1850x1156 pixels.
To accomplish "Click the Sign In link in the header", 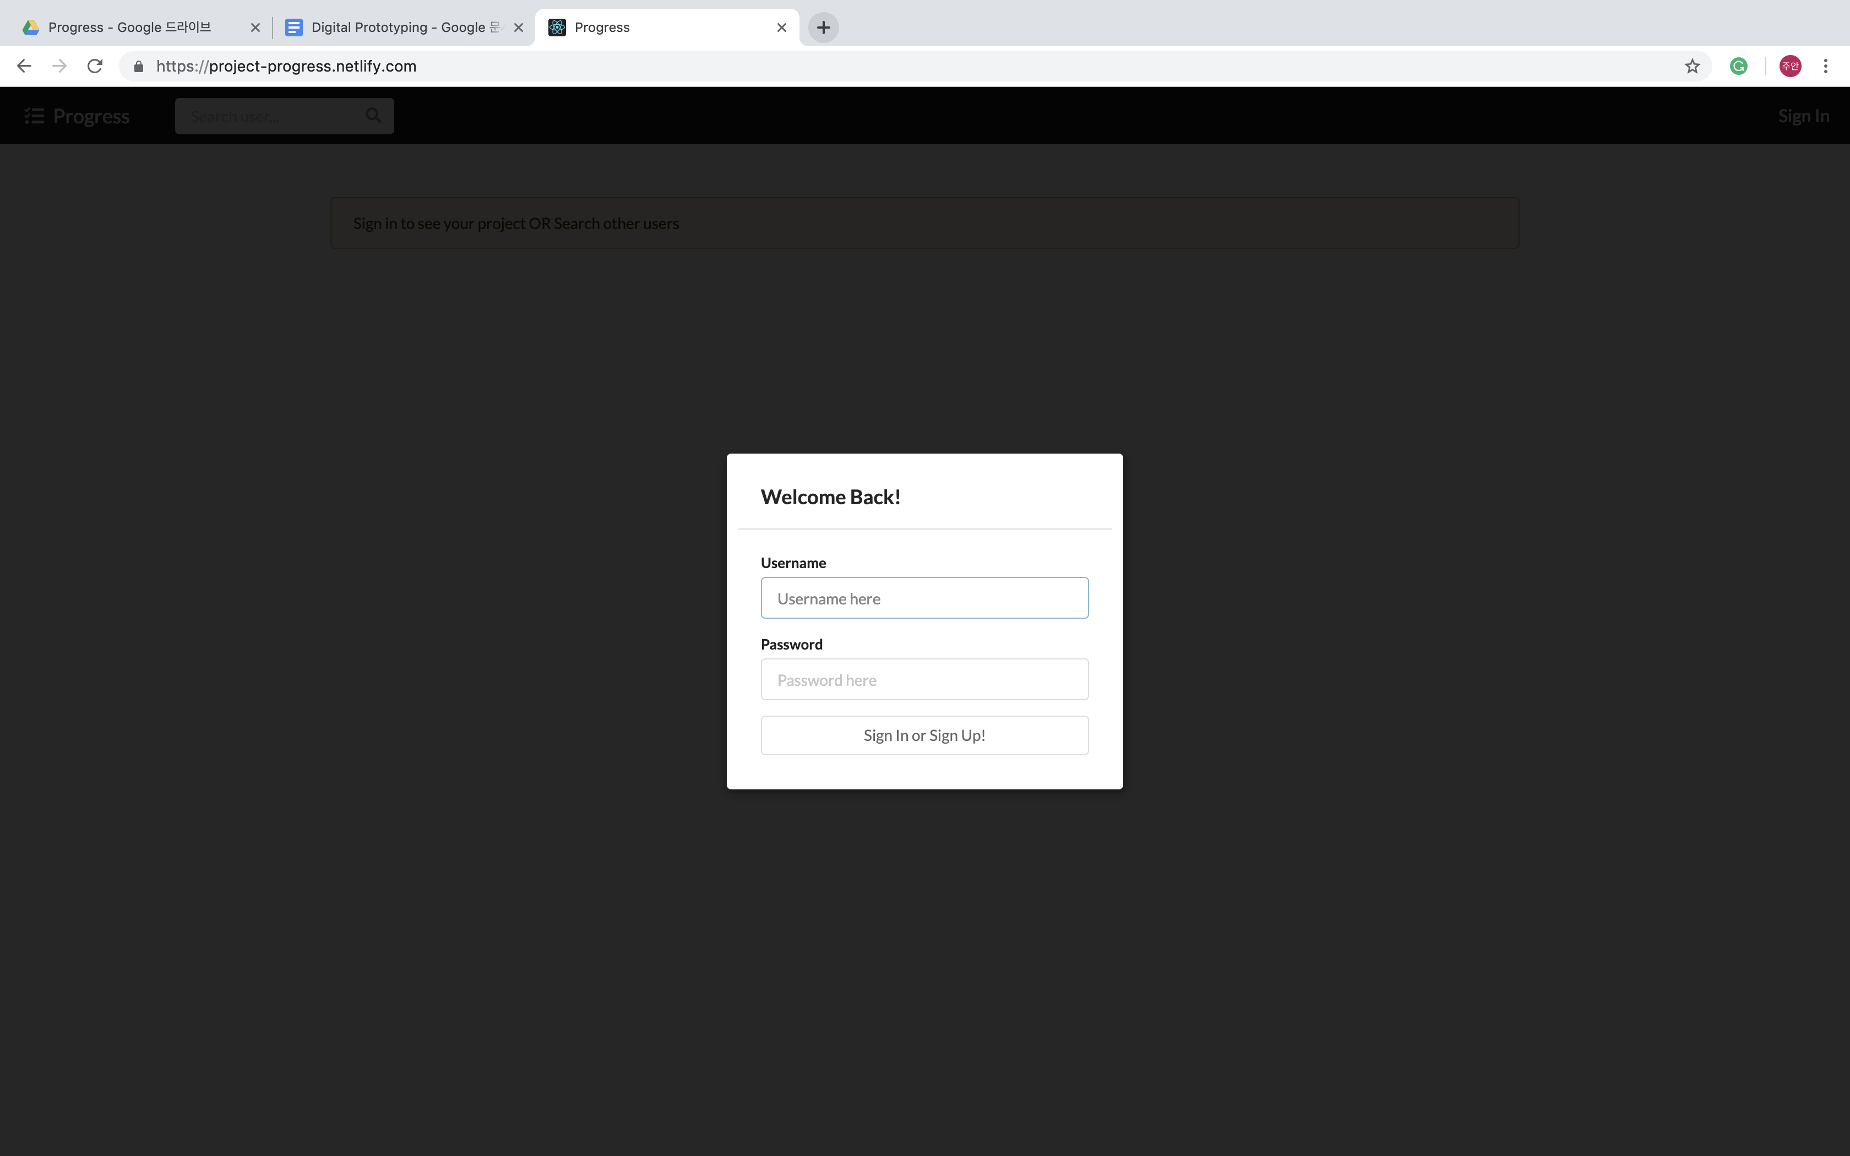I will (1803, 116).
